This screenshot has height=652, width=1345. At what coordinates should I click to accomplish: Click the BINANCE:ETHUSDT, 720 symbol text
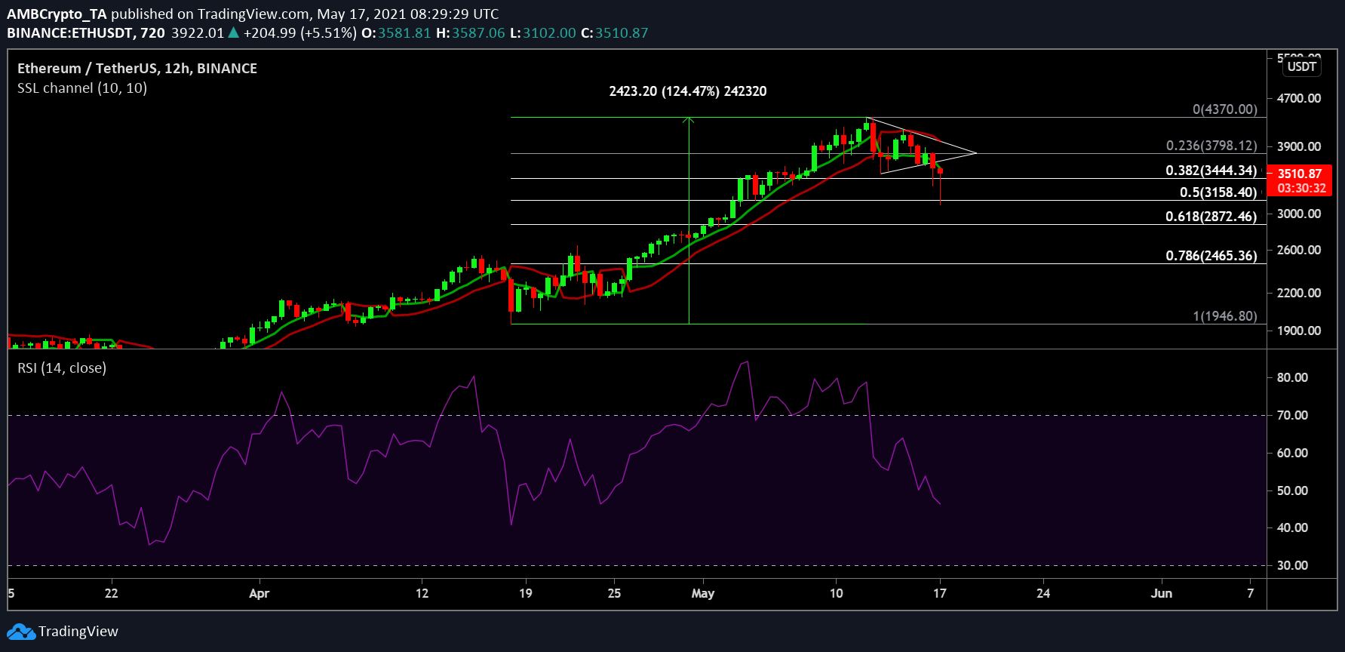click(86, 33)
